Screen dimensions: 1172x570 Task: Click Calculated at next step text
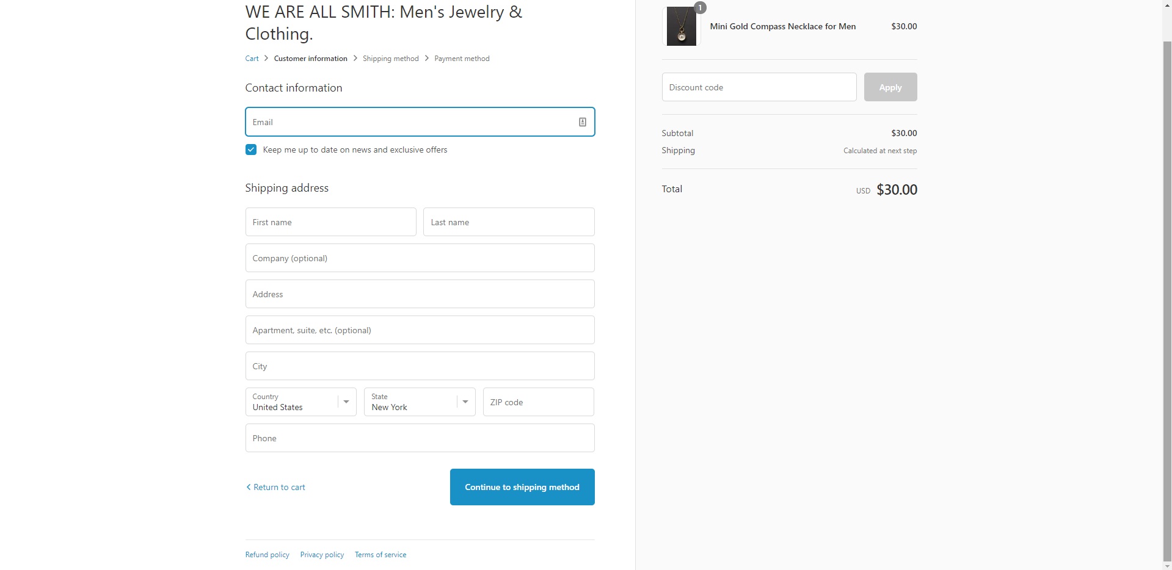pos(880,151)
